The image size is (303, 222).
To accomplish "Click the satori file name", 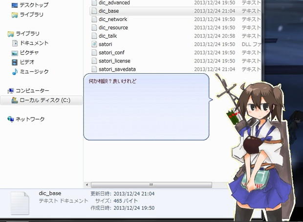I will [105, 44].
